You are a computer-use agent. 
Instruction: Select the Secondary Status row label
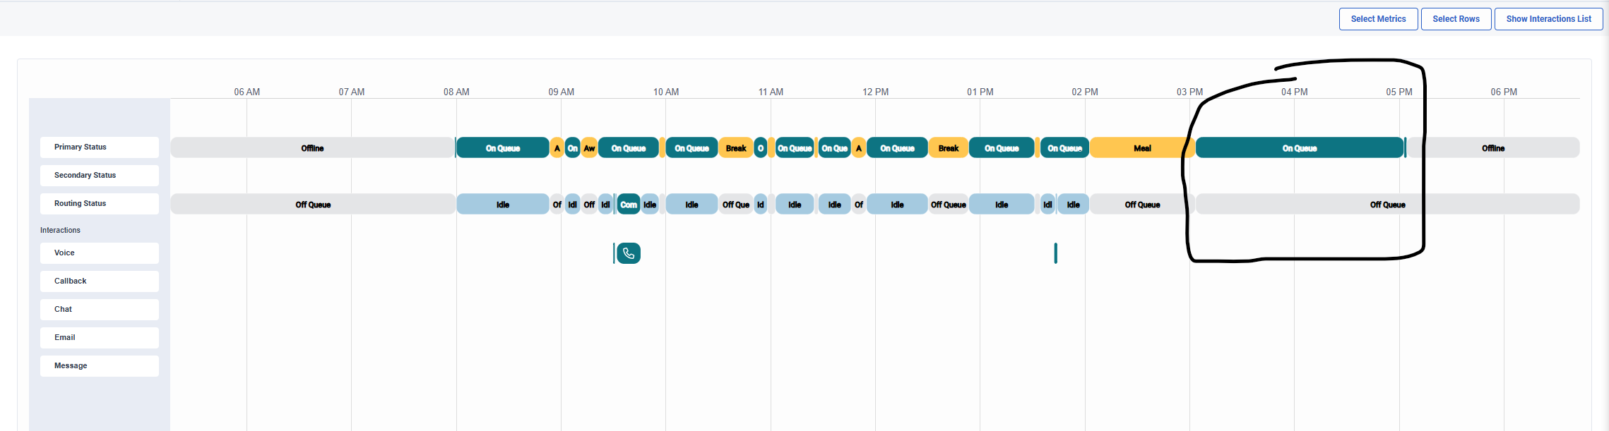coord(99,176)
